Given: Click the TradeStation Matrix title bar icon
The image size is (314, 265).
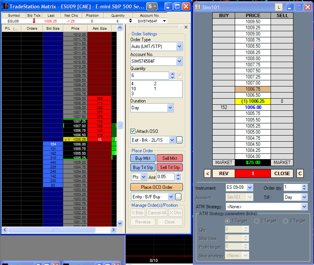Looking at the screenshot, I should click(x=5, y=6).
